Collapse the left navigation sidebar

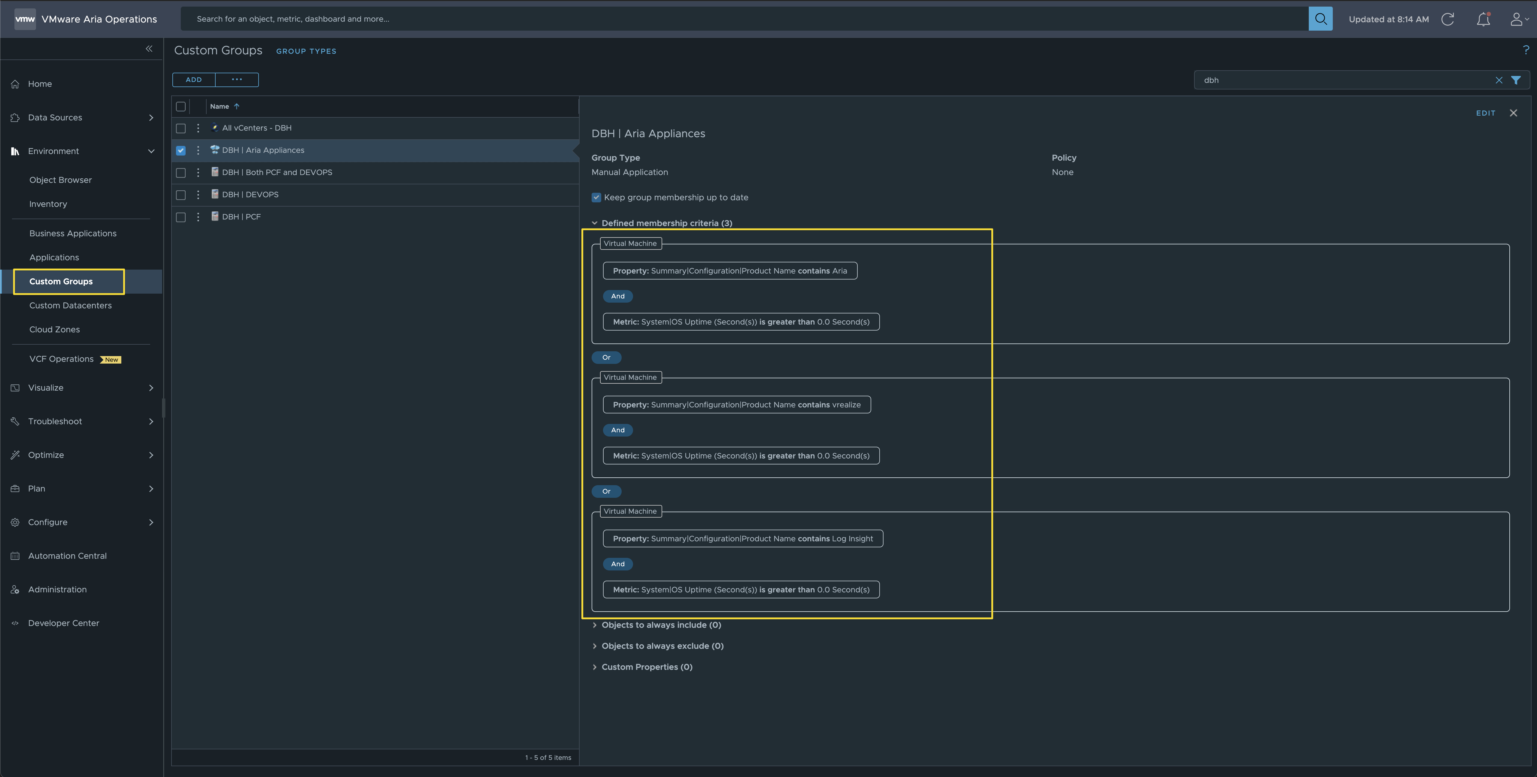pyautogui.click(x=149, y=49)
